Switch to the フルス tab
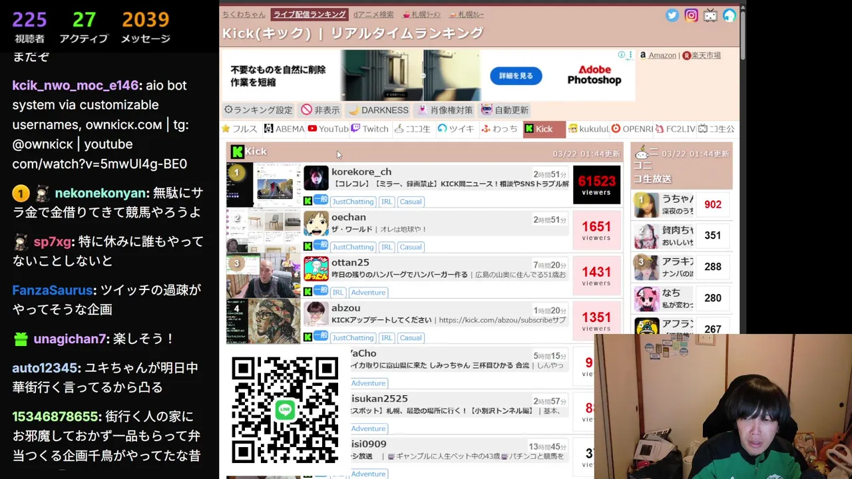 pyautogui.click(x=240, y=129)
